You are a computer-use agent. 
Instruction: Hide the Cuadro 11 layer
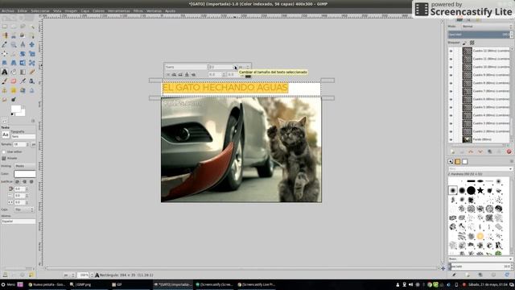(x=451, y=59)
